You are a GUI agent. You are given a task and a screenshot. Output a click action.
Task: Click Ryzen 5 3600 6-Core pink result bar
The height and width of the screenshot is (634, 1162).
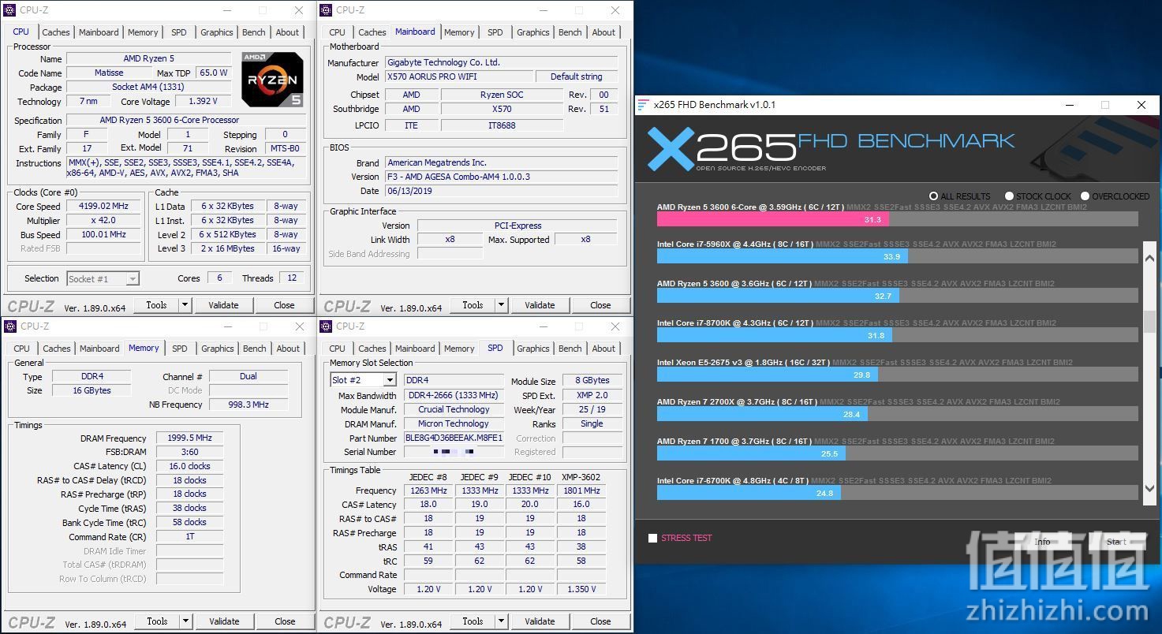[x=773, y=219]
